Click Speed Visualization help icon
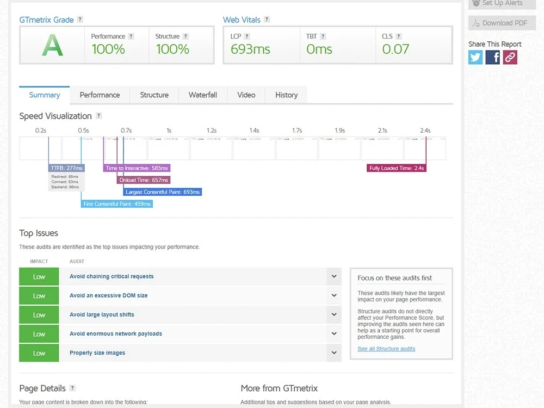The width and height of the screenshot is (544, 408). (x=99, y=115)
